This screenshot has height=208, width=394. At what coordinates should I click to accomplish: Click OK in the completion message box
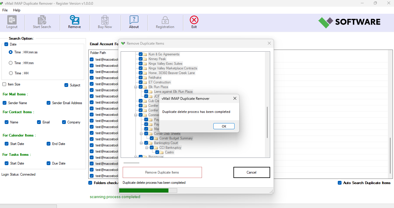(224, 126)
